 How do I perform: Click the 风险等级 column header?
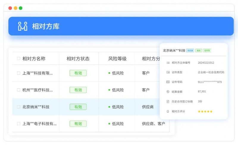click(x=117, y=59)
